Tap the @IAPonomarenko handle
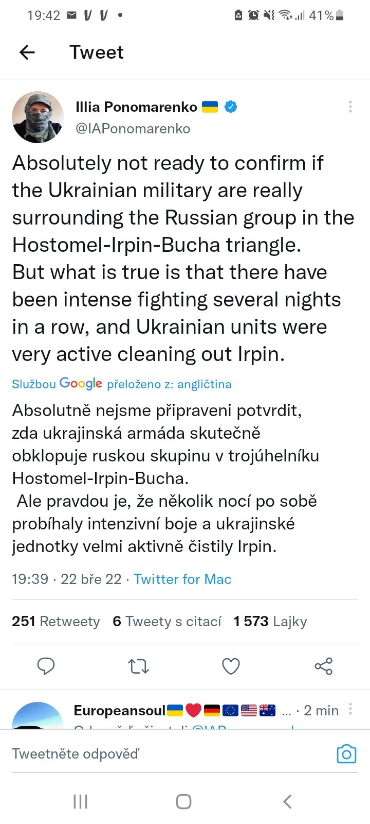Image resolution: width=370 pixels, height=824 pixels. pos(133,128)
